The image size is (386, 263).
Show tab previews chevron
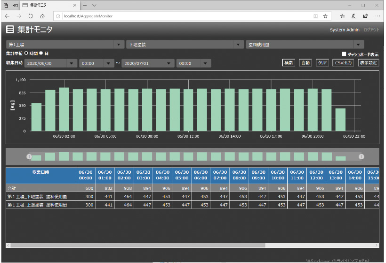tap(94, 6)
